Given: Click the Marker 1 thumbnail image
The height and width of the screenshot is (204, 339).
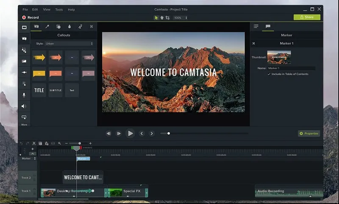Looking at the screenshot, I should pos(279,57).
